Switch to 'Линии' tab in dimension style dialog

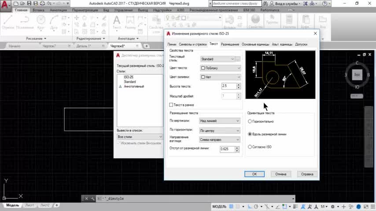pyautogui.click(x=172, y=44)
